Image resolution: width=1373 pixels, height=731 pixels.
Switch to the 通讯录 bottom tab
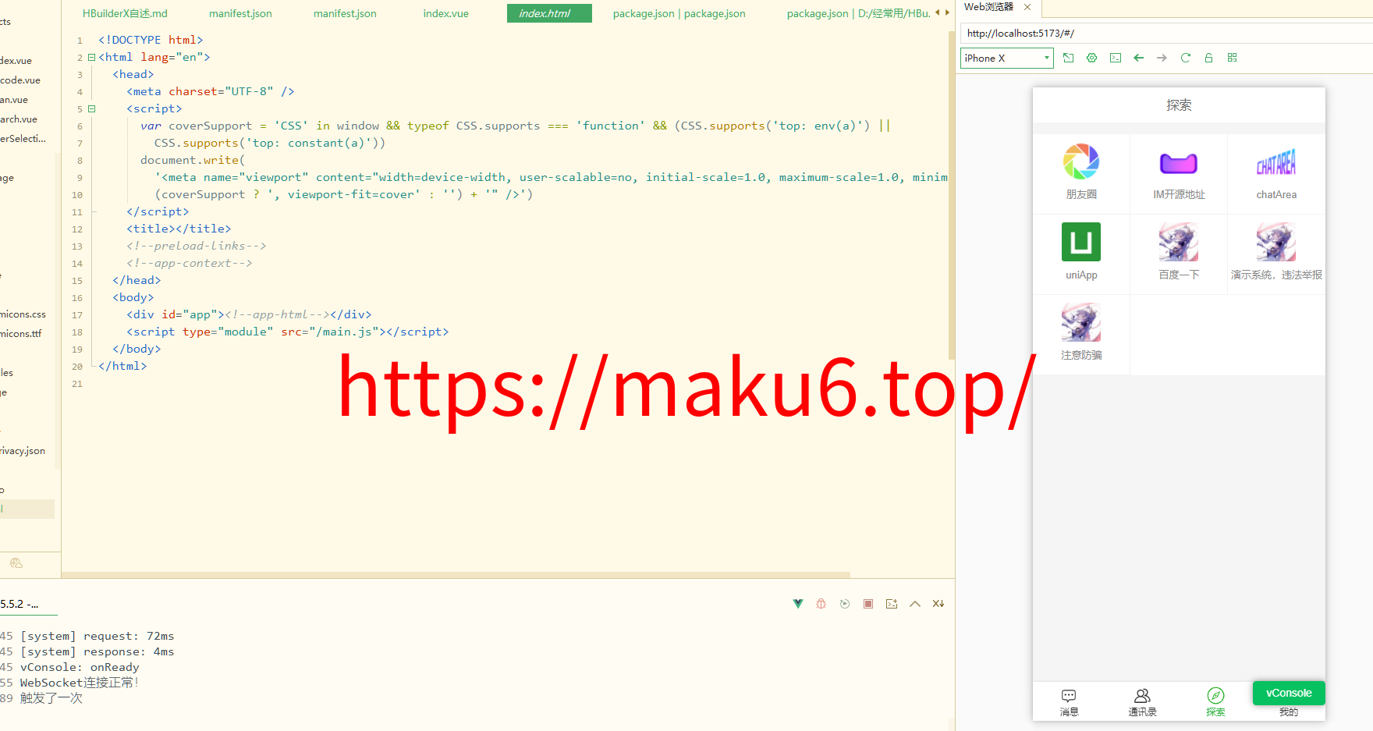[1142, 702]
